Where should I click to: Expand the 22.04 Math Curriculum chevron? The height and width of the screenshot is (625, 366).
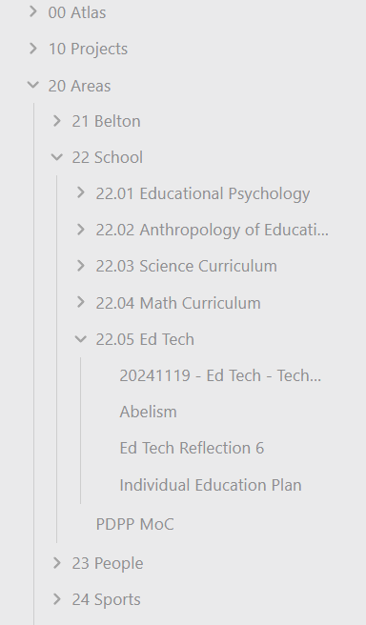click(x=81, y=303)
